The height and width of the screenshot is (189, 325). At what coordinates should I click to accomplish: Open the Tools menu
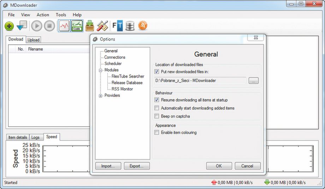pyautogui.click(x=61, y=15)
